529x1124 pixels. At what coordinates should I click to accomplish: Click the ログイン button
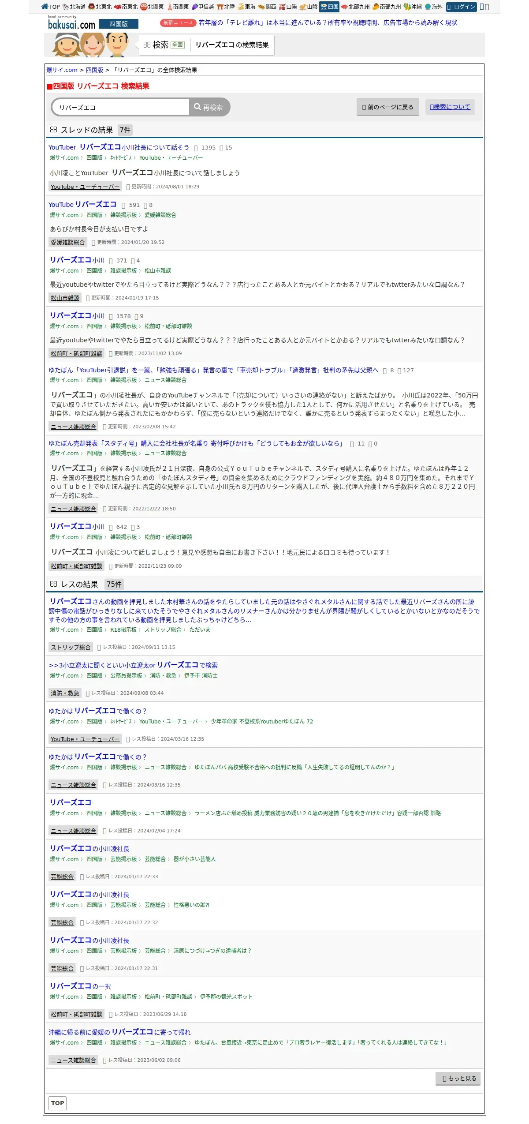(462, 7)
